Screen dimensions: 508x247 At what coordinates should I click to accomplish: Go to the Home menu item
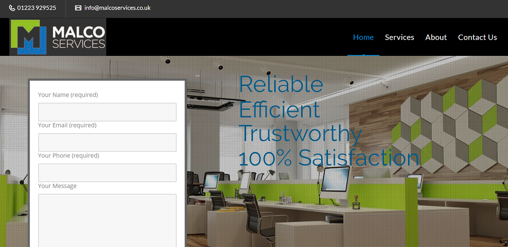coord(363,37)
